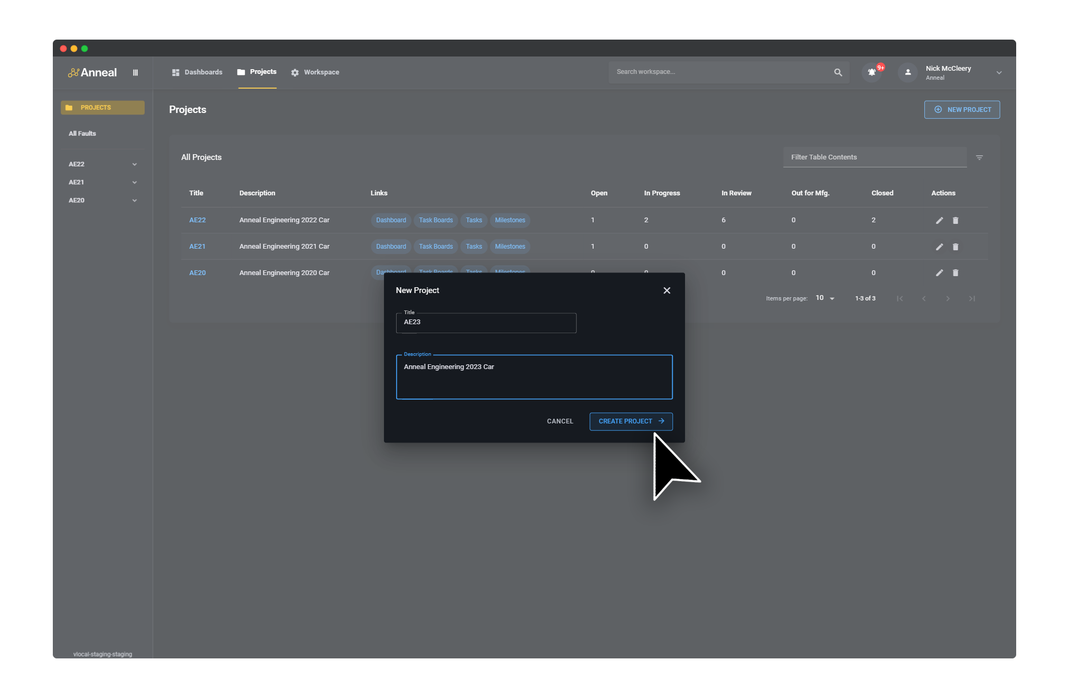Screen dimensions: 1069x698
Task: Switch to the Dashboards tab
Action: [x=203, y=72]
